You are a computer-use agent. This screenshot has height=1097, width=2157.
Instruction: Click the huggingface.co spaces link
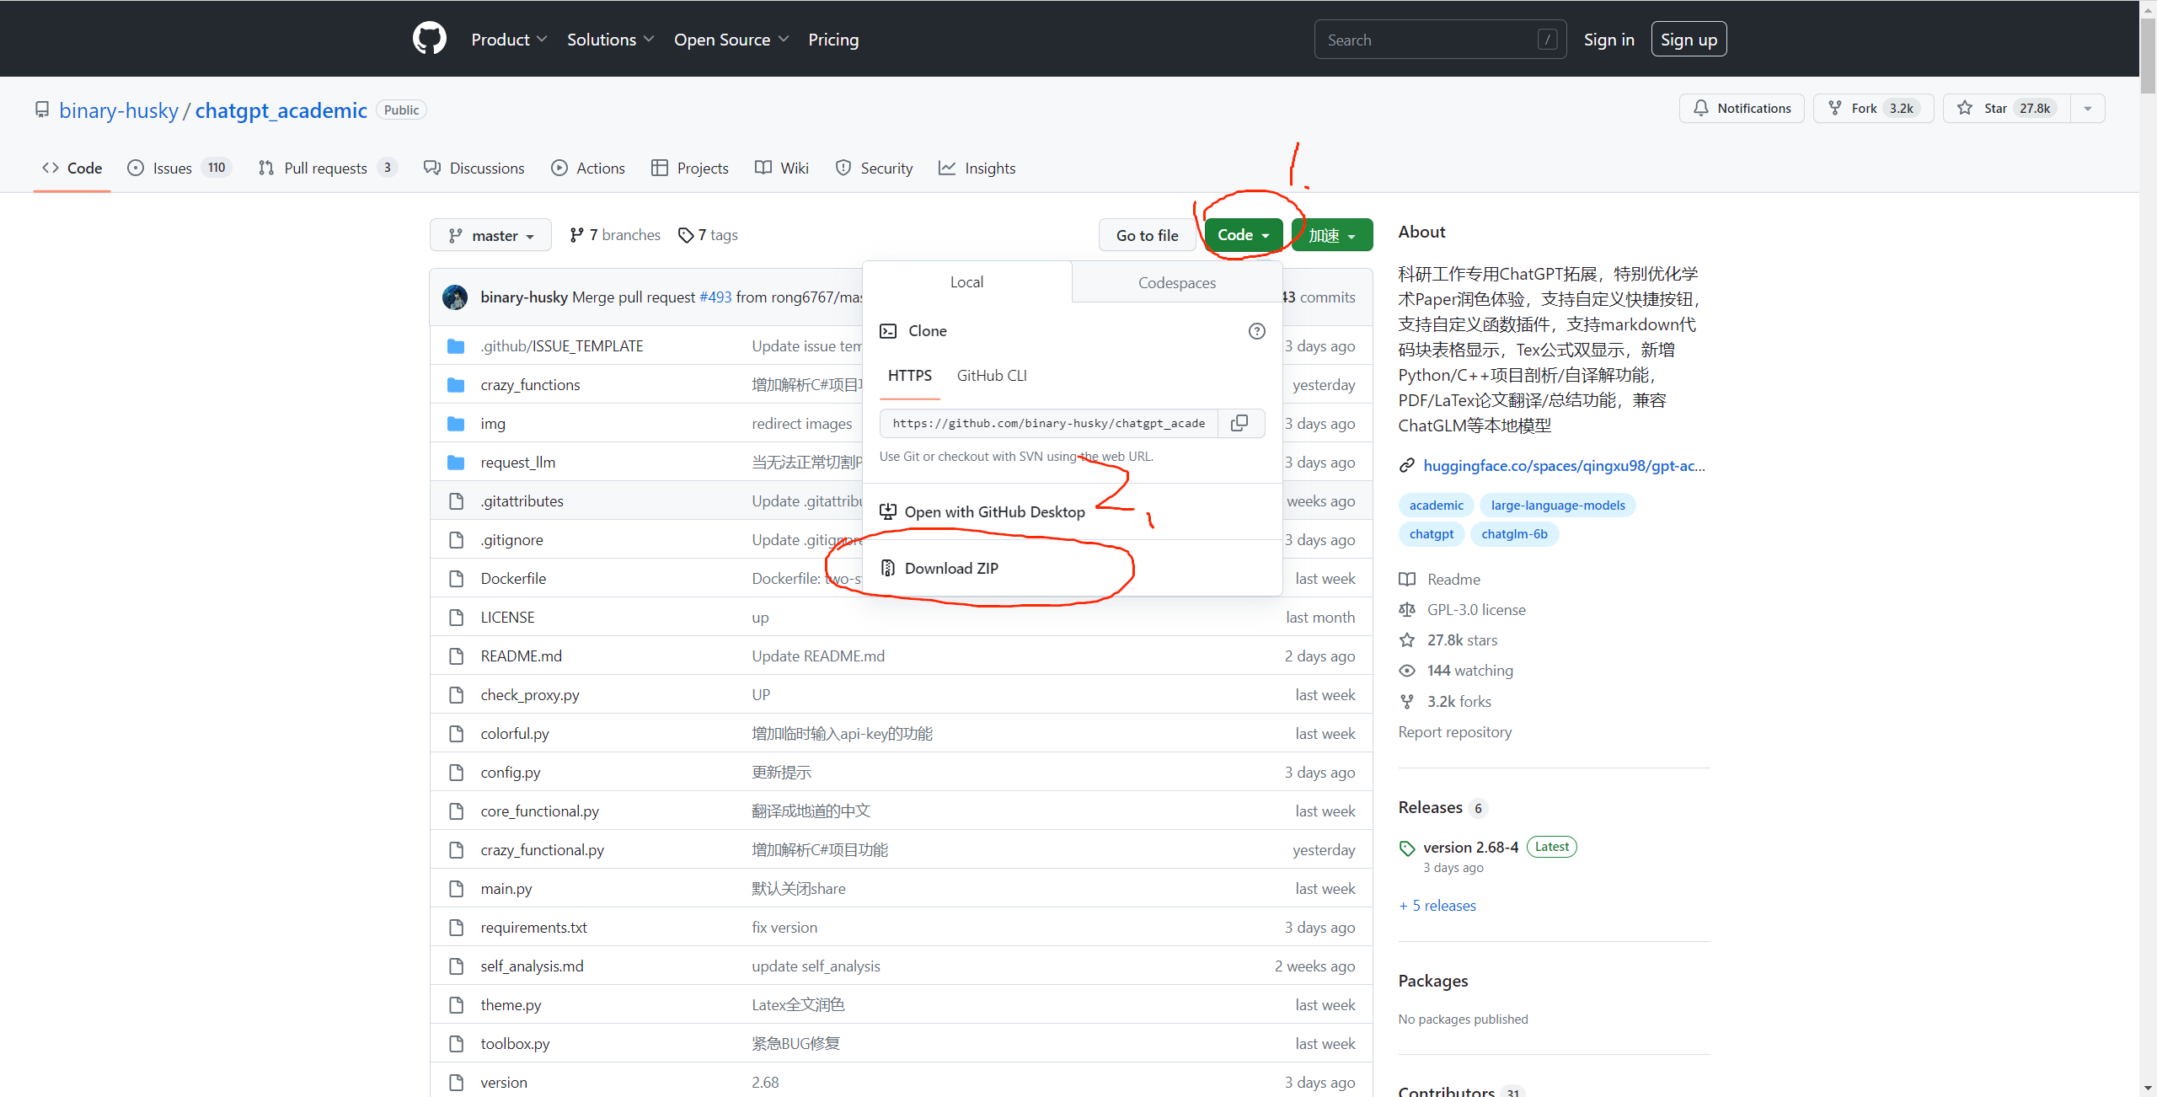1564,466
